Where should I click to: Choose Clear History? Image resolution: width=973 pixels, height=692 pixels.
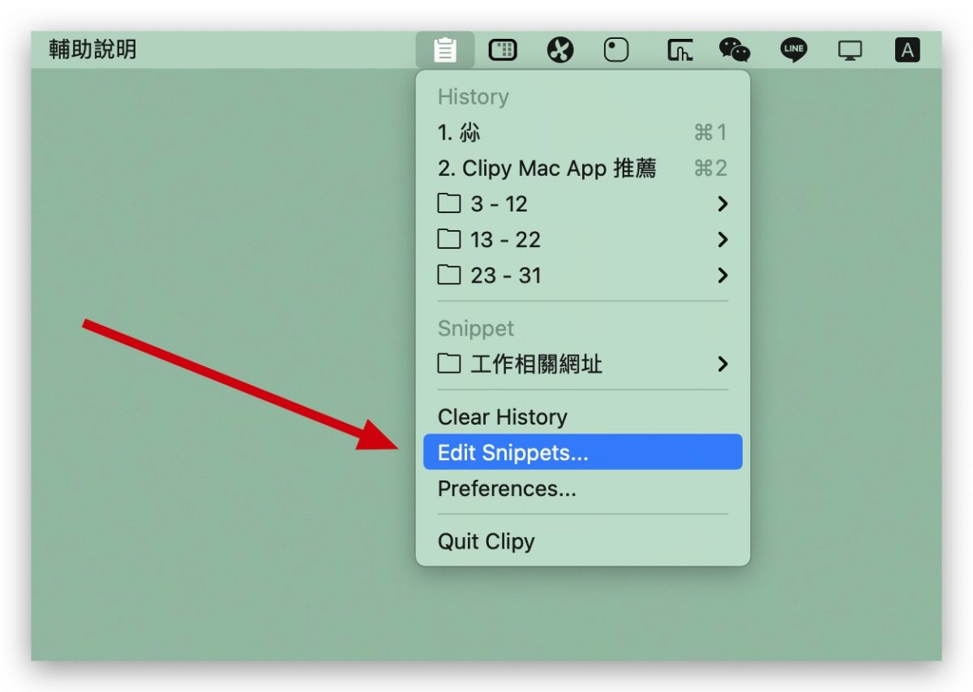(x=582, y=417)
